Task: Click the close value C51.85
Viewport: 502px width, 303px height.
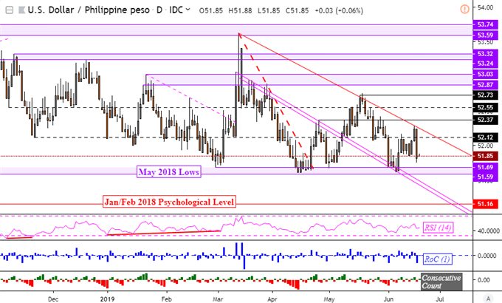Action: click(297, 10)
